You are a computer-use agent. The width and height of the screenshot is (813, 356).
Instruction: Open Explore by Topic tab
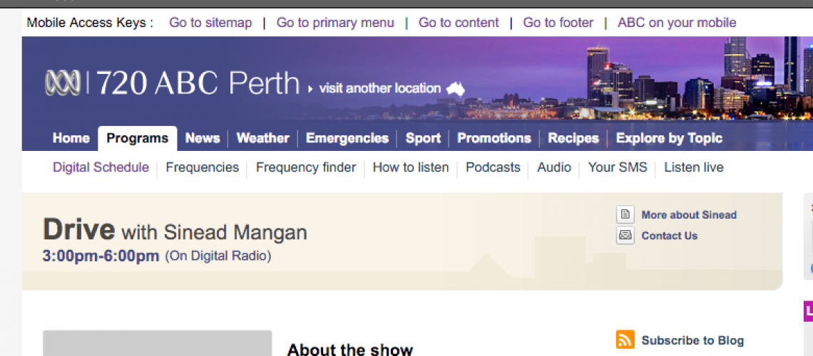pos(670,138)
